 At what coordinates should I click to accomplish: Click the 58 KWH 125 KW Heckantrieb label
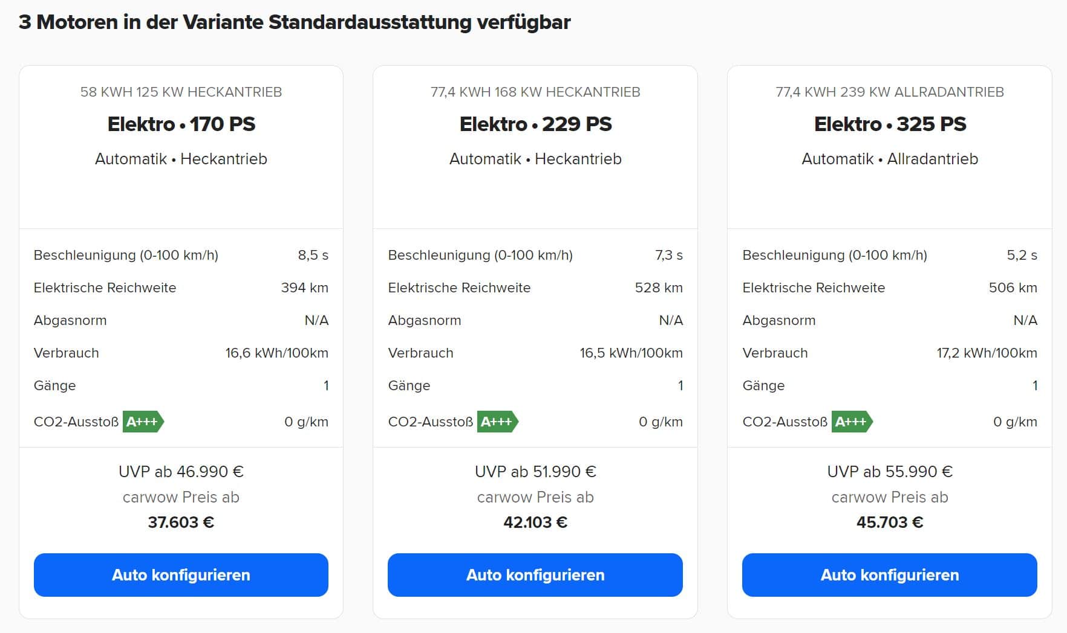(x=181, y=92)
